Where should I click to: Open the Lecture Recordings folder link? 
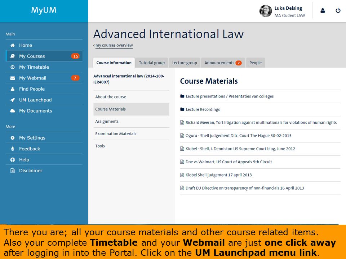(x=203, y=109)
